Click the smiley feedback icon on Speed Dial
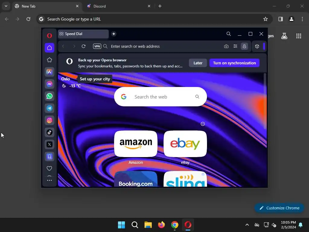Image resolution: width=309 pixels, height=232 pixels. (203, 124)
